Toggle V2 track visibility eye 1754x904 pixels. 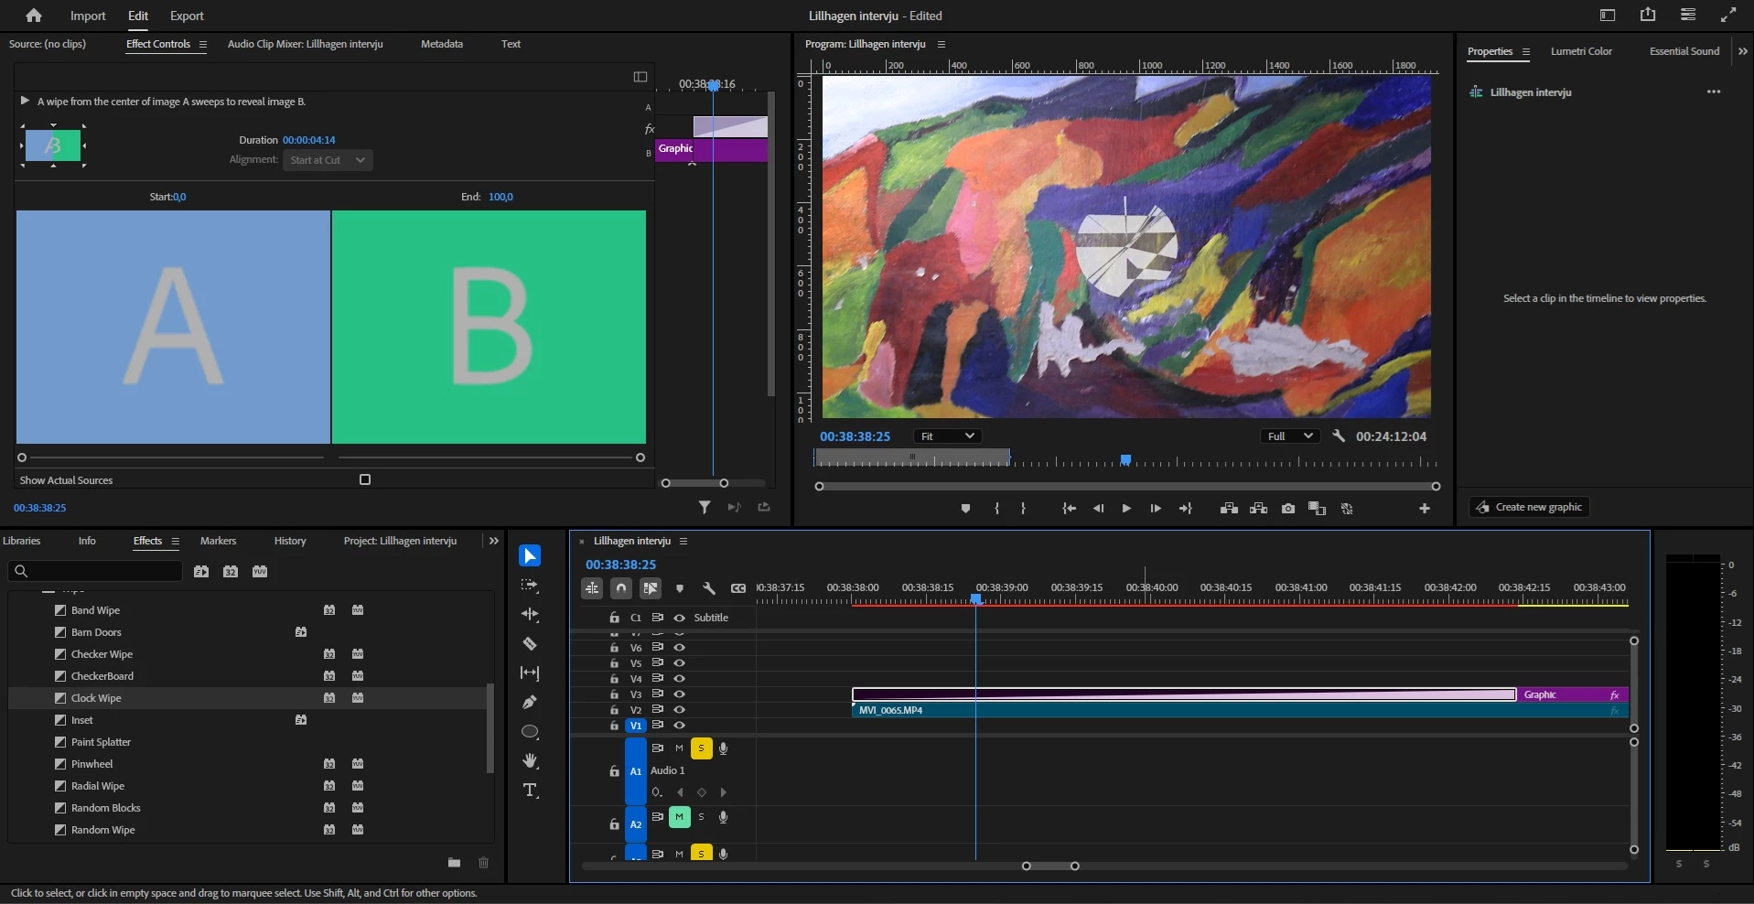(679, 710)
